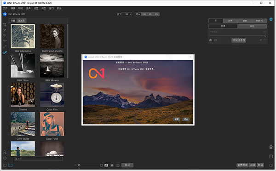The width and height of the screenshot is (276, 171).
Task: Open the 设置 (Settings) menu
Action: click(36, 8)
